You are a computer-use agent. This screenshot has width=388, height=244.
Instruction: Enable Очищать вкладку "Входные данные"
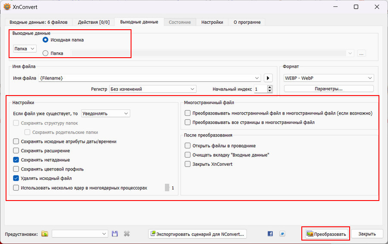188,155
